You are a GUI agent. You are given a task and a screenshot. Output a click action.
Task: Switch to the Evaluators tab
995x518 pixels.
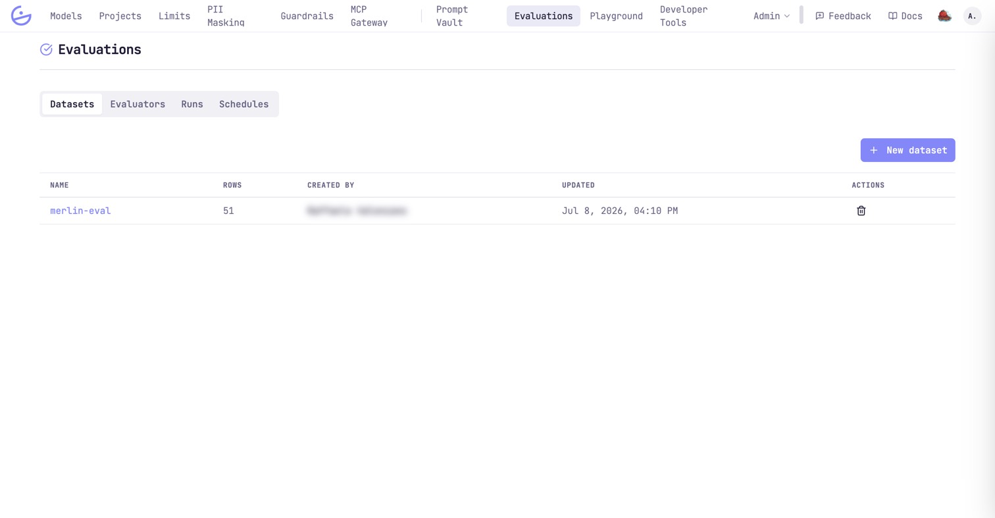point(138,104)
